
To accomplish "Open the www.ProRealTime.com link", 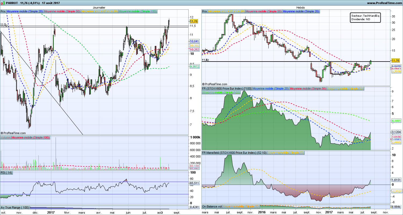I will pyautogui.click(x=384, y=3).
